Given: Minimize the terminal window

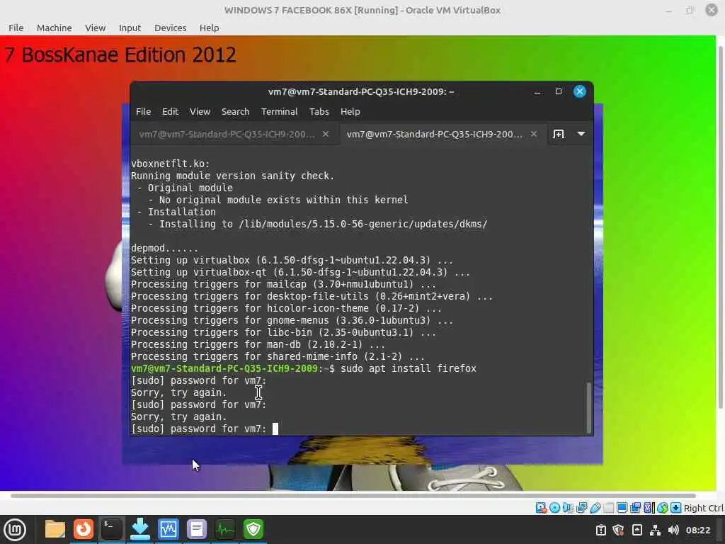Looking at the screenshot, I should (x=537, y=92).
